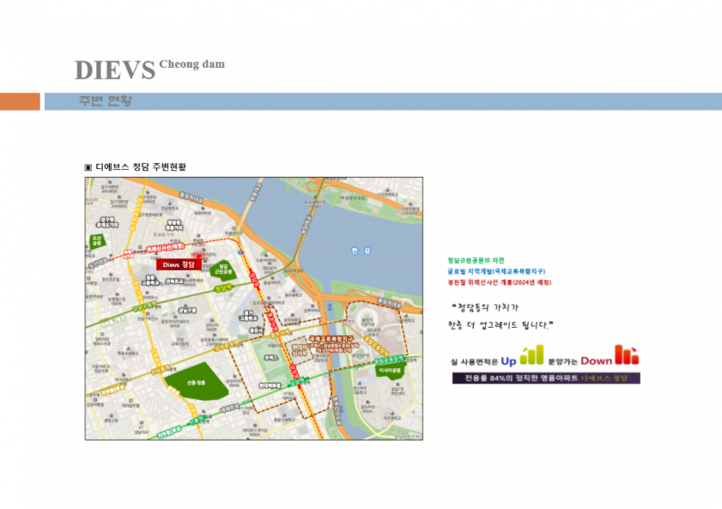722x509 pixels.
Task: Click the red falling bar chart icon
Action: click(x=628, y=354)
